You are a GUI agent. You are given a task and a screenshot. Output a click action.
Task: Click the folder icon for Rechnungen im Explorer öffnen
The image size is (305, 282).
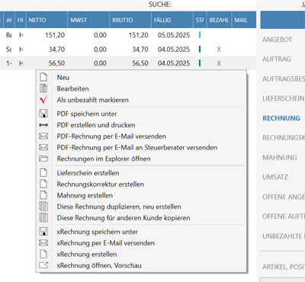[43, 159]
